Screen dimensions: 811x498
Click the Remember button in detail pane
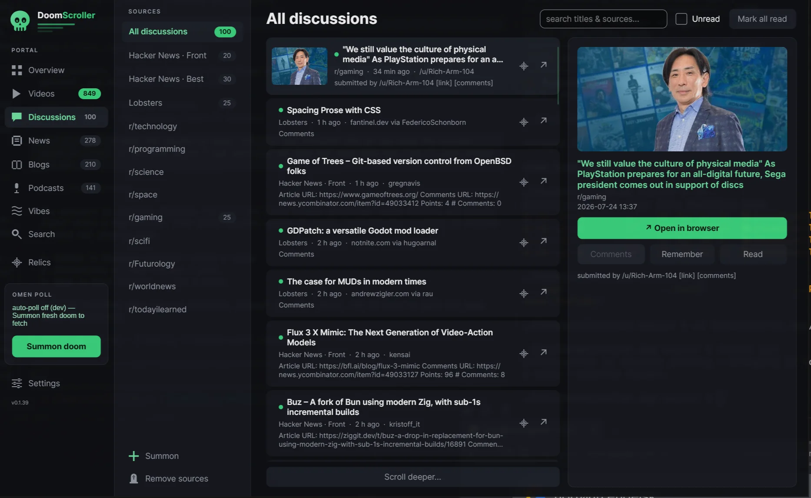(x=682, y=254)
